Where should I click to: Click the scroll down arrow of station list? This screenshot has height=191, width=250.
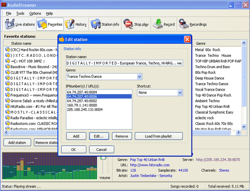[x=244, y=127]
